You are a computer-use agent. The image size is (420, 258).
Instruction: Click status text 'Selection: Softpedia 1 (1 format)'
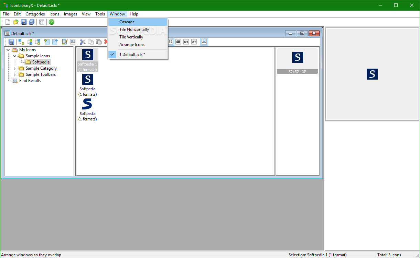[x=317, y=255]
